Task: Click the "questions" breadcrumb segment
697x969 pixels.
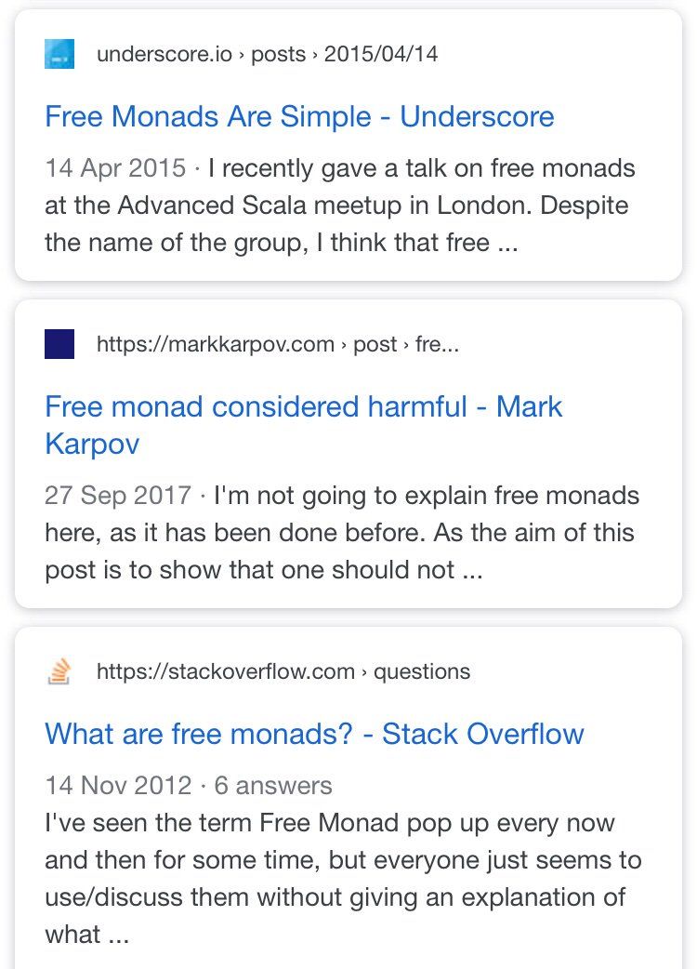Action: [422, 671]
